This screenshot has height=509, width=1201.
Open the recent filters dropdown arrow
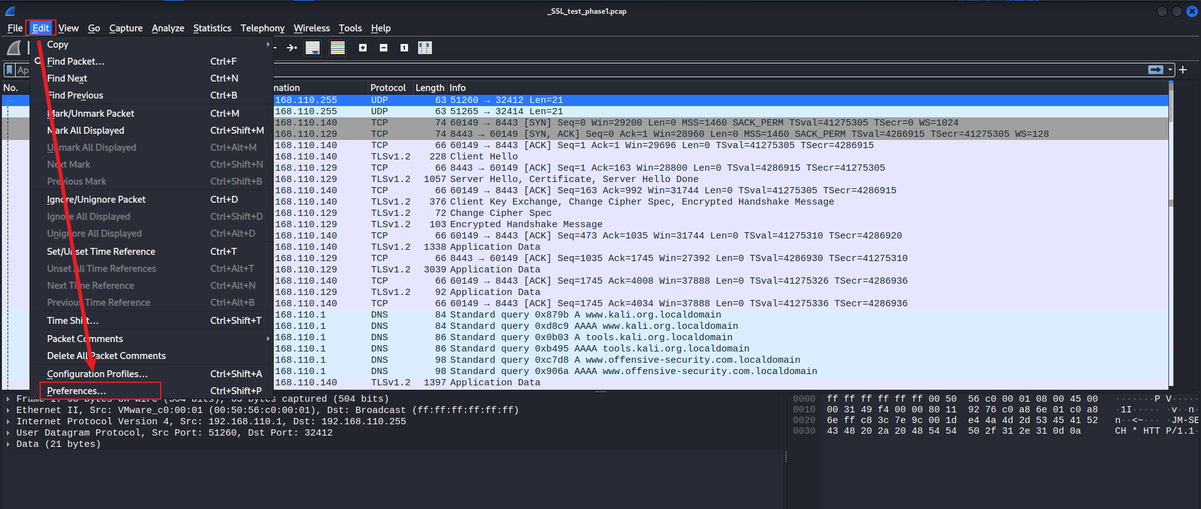tap(1170, 70)
